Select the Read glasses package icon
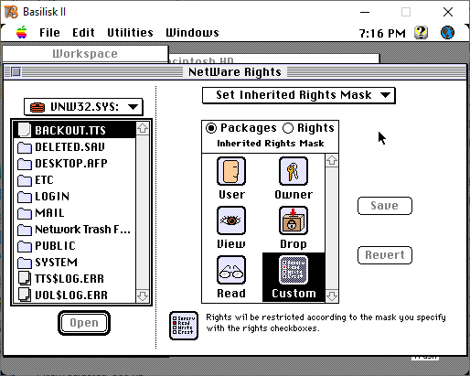 pyautogui.click(x=231, y=270)
